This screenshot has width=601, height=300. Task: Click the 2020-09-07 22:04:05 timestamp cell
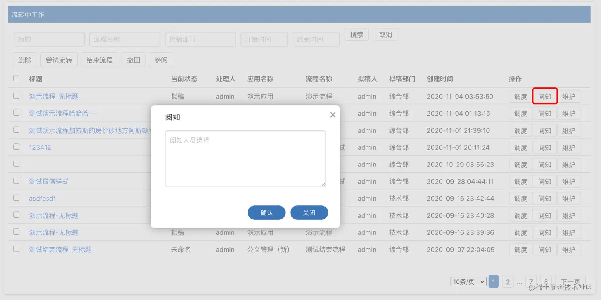(460, 250)
